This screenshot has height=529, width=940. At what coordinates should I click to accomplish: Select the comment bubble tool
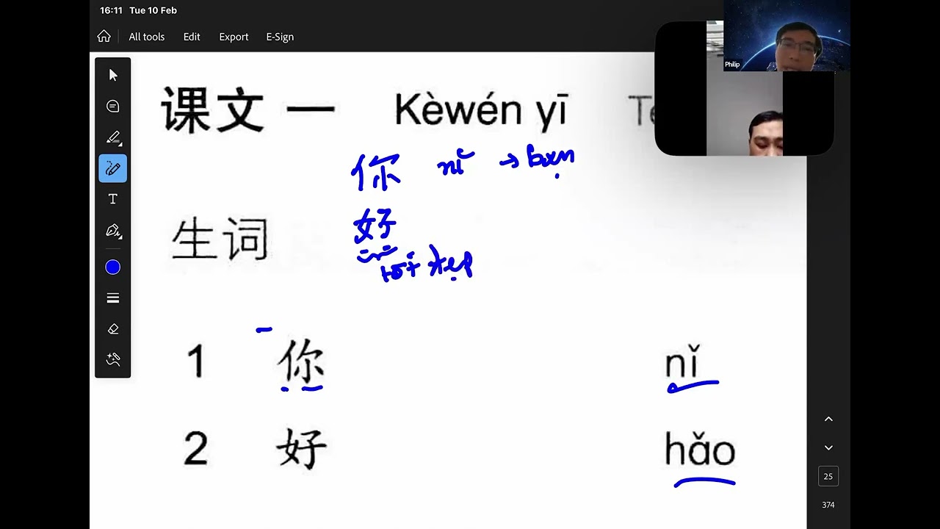(113, 107)
